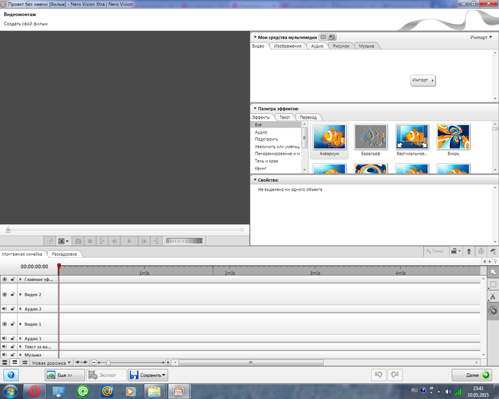This screenshot has width=499, height=399.
Task: Select the scissors cut tool
Action: [x=493, y=297]
